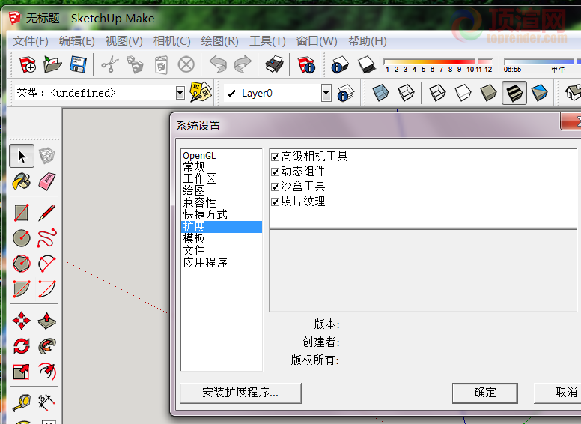Expand the 类型 undefined dropdown
The height and width of the screenshot is (424, 581).
(180, 93)
